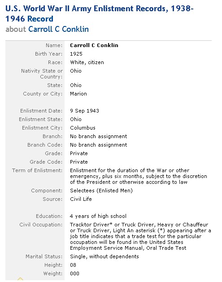Click the Term of Enlistment description text
This screenshot has width=222, height=282.
click(138, 176)
